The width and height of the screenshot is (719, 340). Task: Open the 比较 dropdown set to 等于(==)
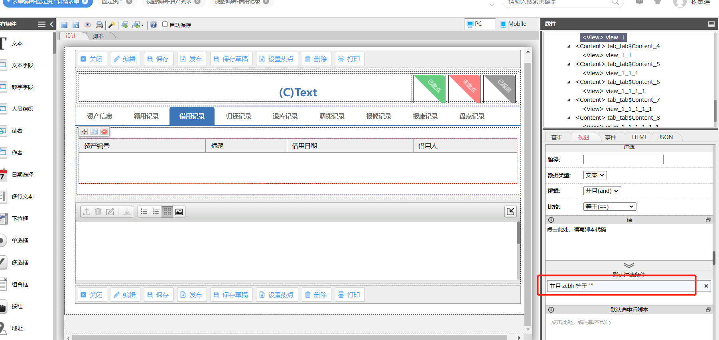click(x=610, y=207)
